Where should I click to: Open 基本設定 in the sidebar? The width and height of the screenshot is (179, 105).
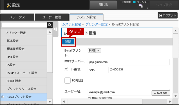click(x=24, y=41)
